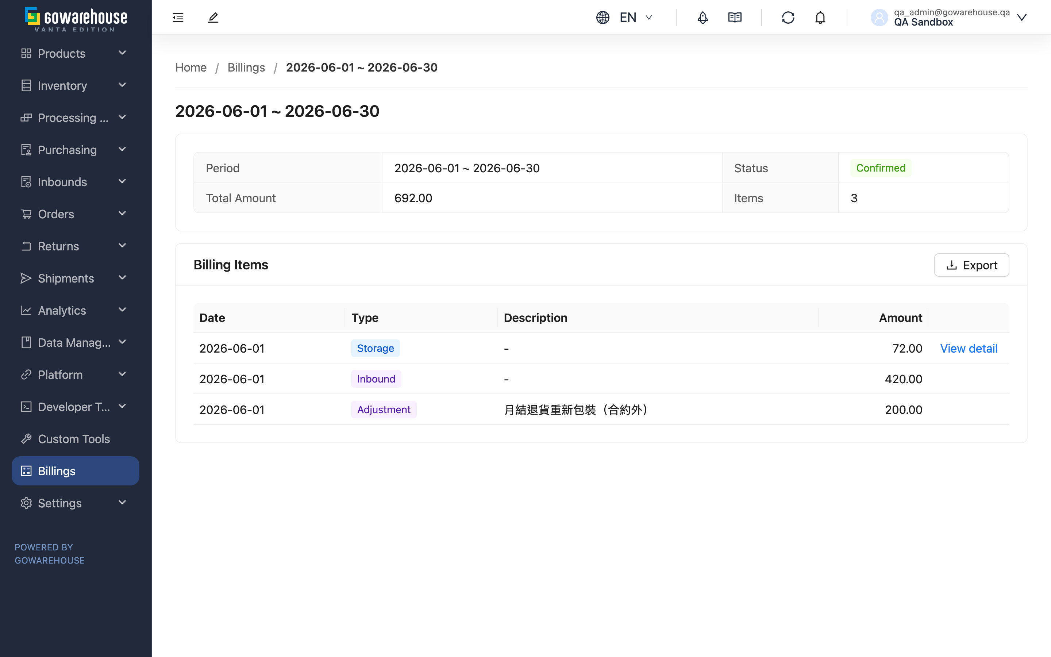Open the Data Management menu item

click(x=76, y=342)
